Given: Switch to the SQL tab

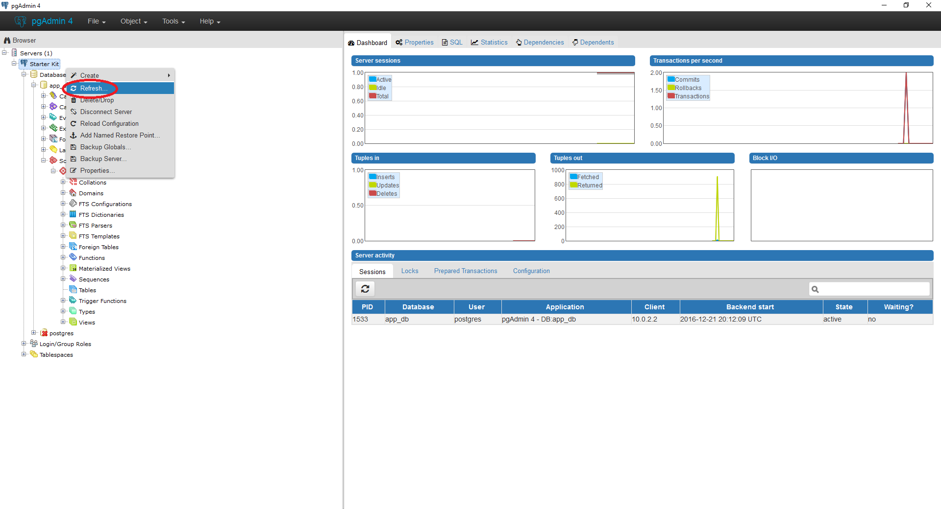Looking at the screenshot, I should 452,43.
